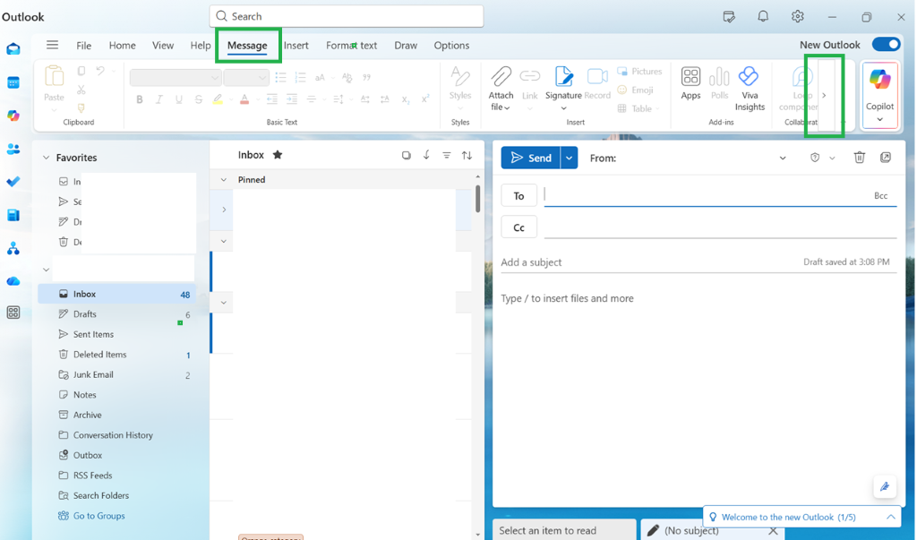Switch to the Insert tab
The image size is (917, 540).
[x=296, y=45]
